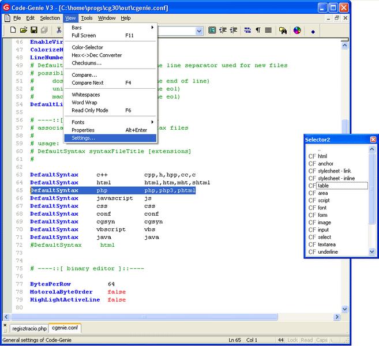Image resolution: width=379 pixels, height=346 pixels.
Task: Select 'stylesheet - inline' in Selector2
Action: click(336, 178)
